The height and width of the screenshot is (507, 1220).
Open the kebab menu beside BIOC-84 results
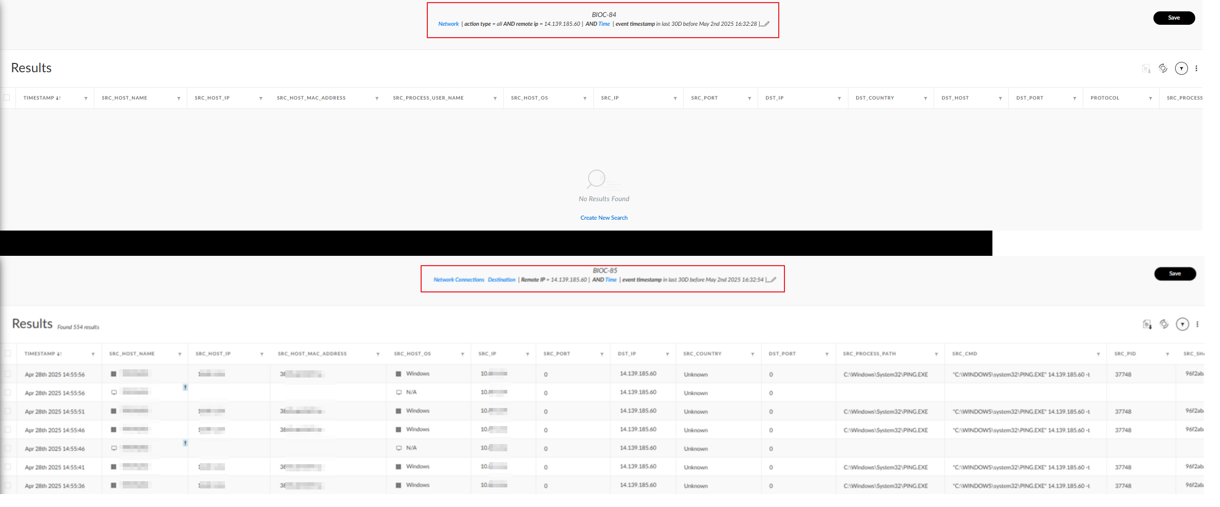coord(1197,68)
